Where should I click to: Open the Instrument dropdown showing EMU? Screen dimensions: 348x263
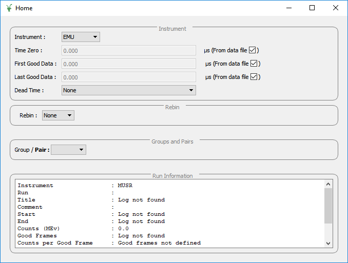coord(81,37)
